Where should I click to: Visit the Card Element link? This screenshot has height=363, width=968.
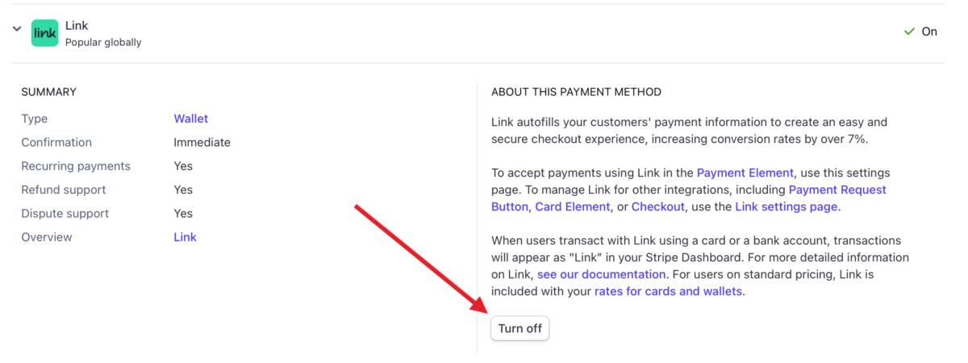pyautogui.click(x=573, y=207)
